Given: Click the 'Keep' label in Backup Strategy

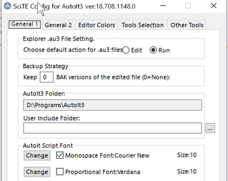Looking at the screenshot, I should click(30, 77).
